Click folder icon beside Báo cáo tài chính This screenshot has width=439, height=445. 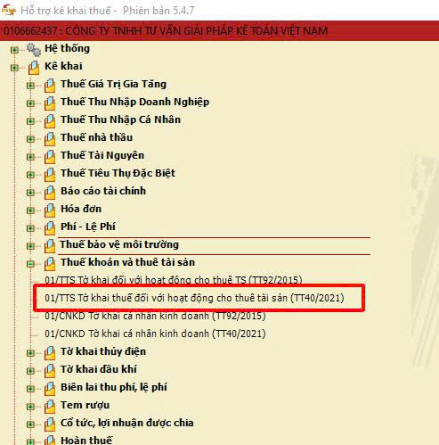50,193
